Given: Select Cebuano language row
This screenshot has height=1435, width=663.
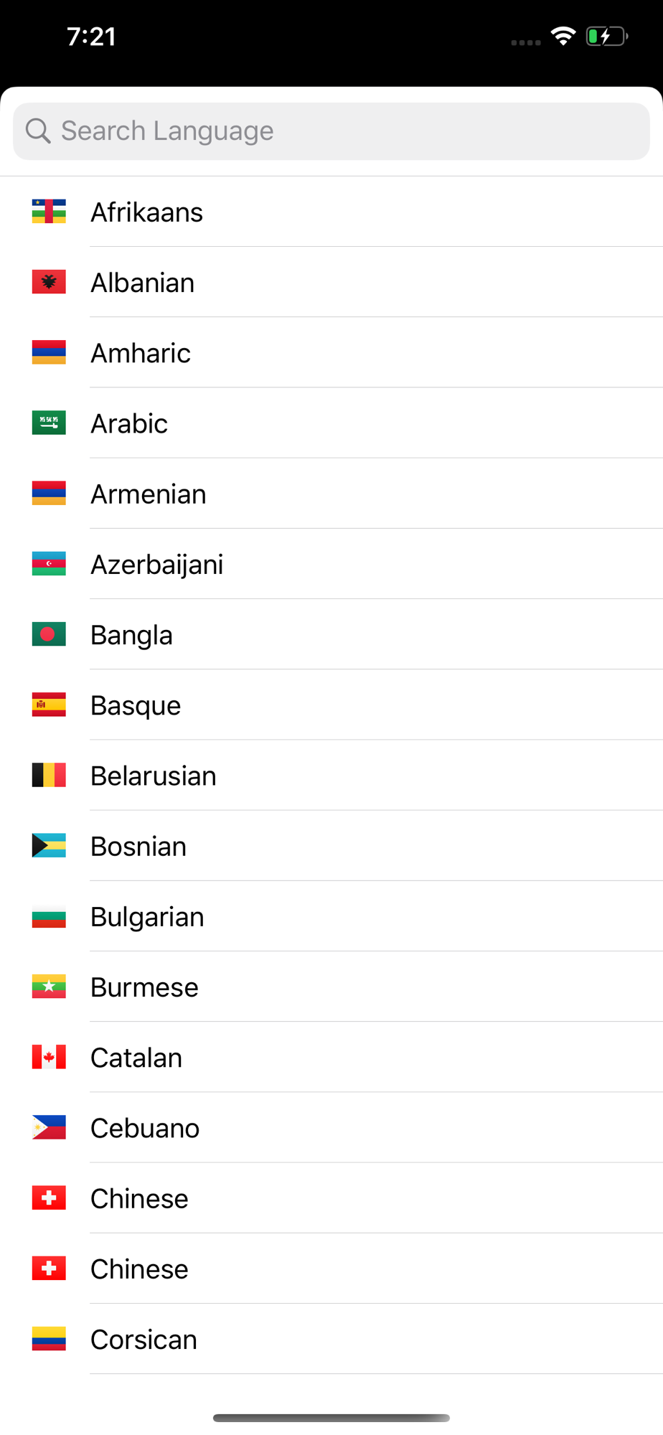Looking at the screenshot, I should [331, 1128].
